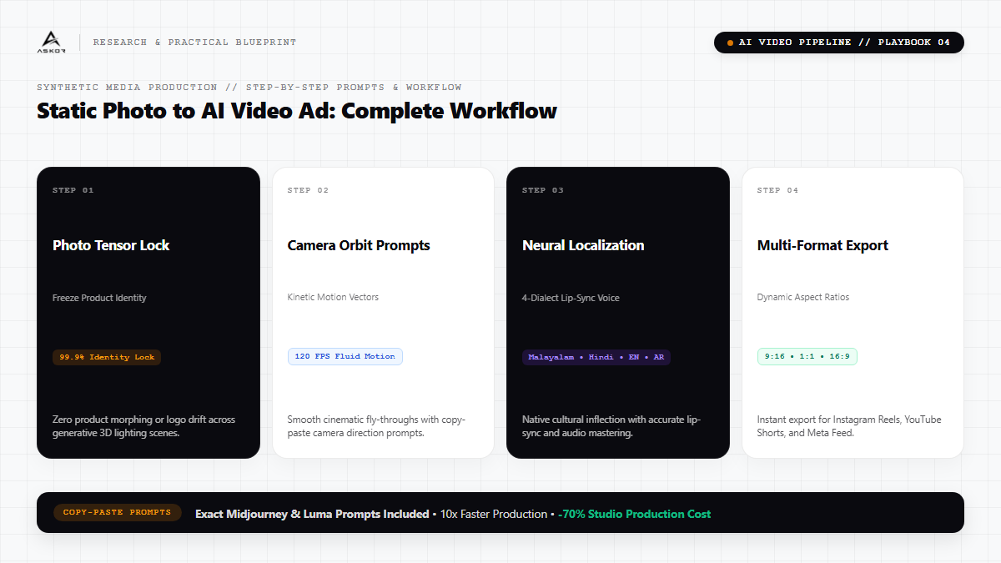1001x563 pixels.
Task: Click the -70% Studio Production Cost text
Action: (x=634, y=514)
